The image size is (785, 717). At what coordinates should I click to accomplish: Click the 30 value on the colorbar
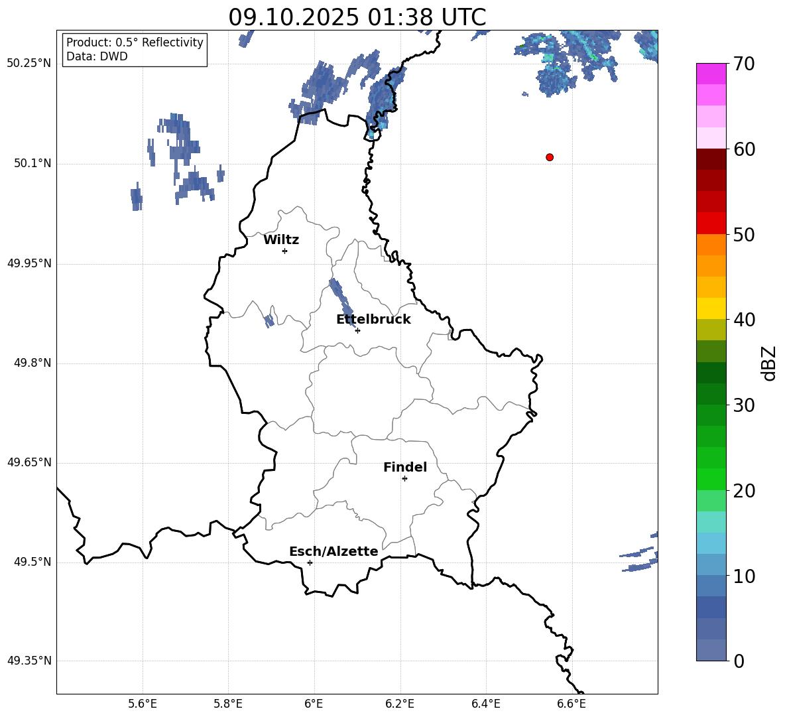(743, 405)
